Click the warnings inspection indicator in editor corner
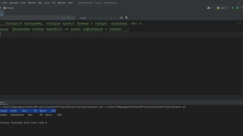The image size is (243, 136). pyautogui.click(x=240, y=23)
